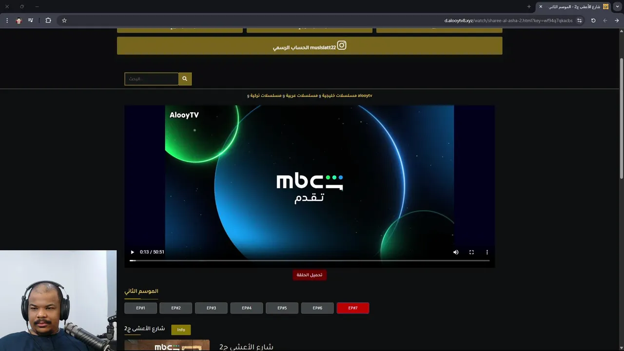This screenshot has width=624, height=351.
Task: Select episode EP#3
Action: pos(211,308)
